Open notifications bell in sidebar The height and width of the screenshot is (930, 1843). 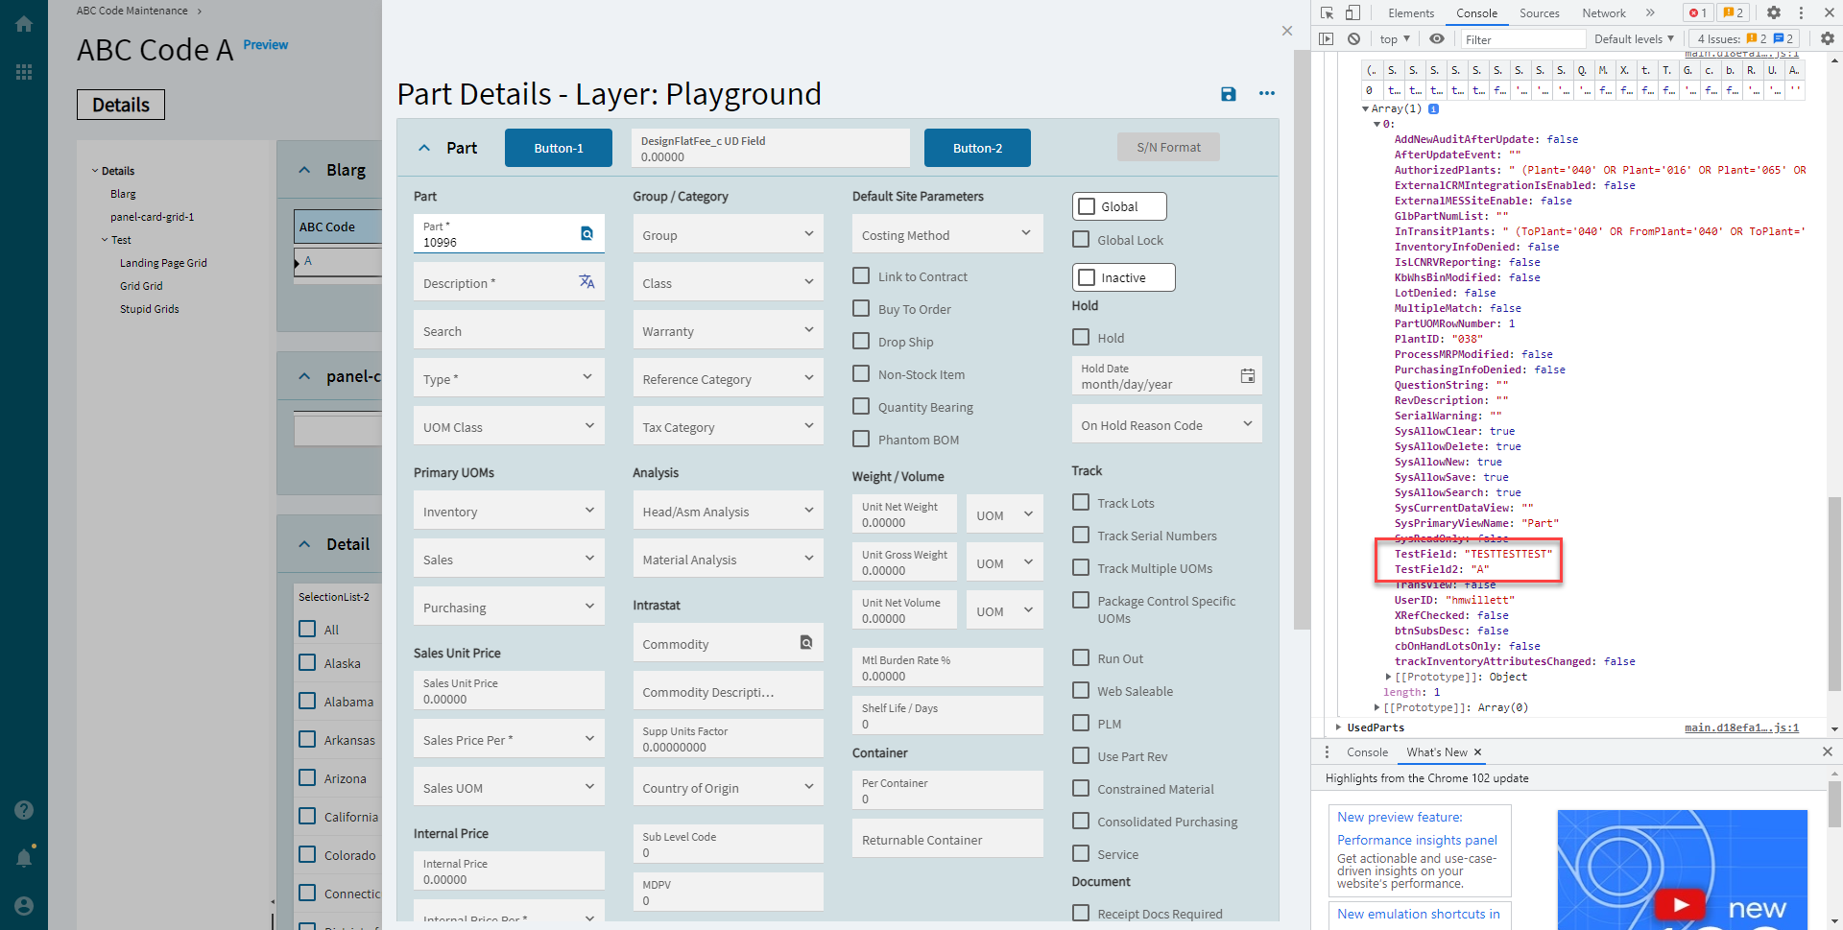pyautogui.click(x=24, y=857)
